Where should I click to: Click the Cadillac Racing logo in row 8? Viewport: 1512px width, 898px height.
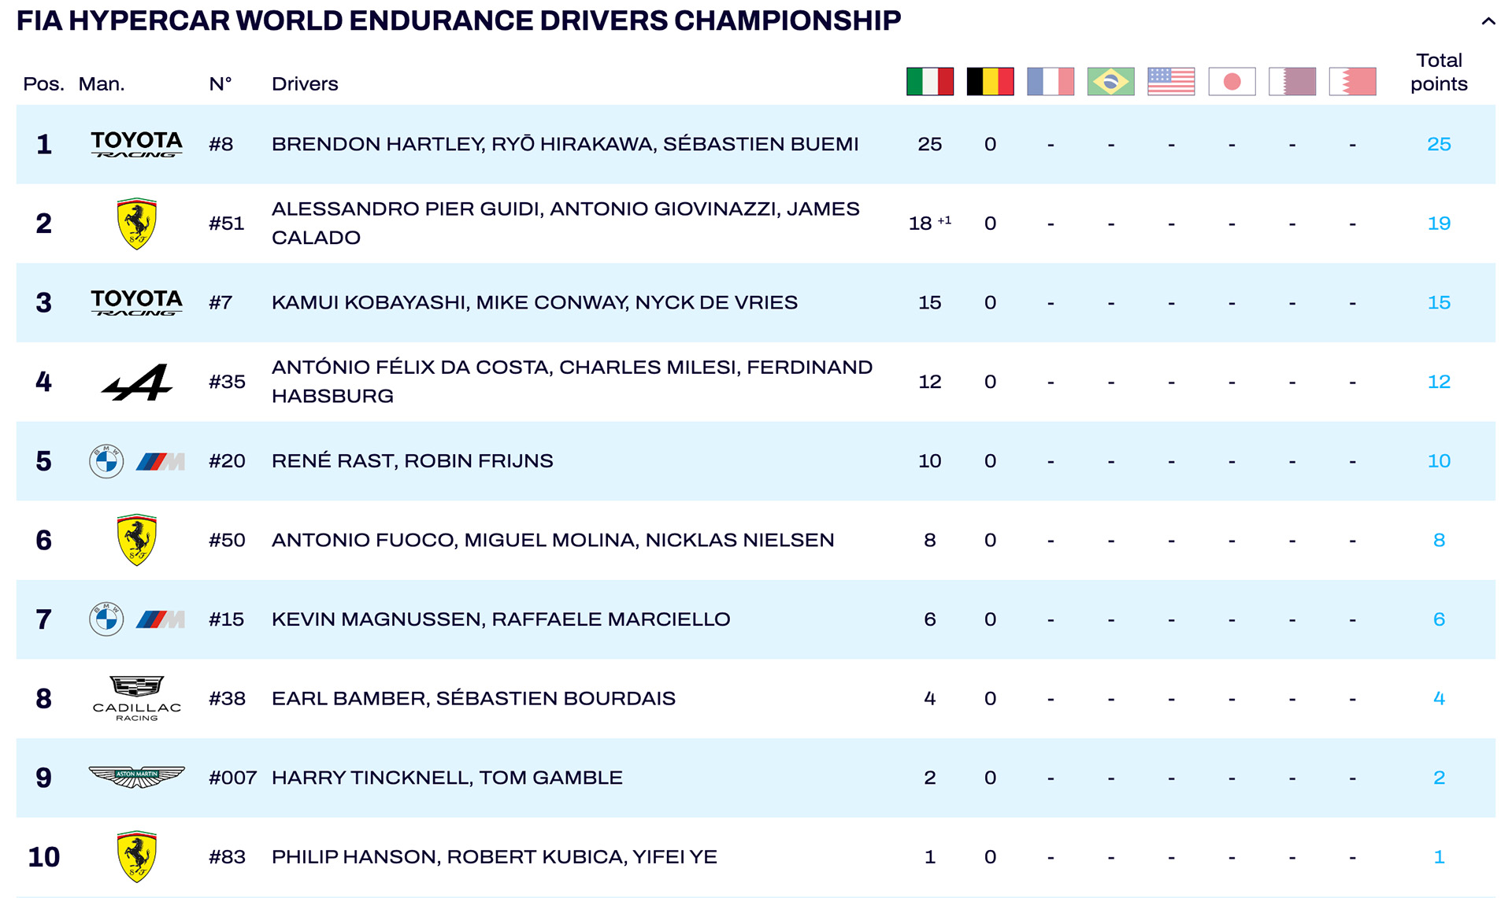pos(137,698)
